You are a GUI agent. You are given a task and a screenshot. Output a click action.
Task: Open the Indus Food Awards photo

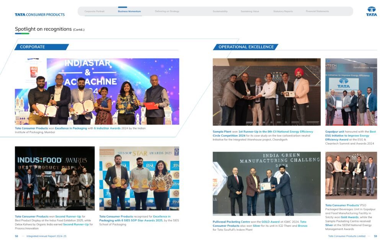[x=55, y=178]
